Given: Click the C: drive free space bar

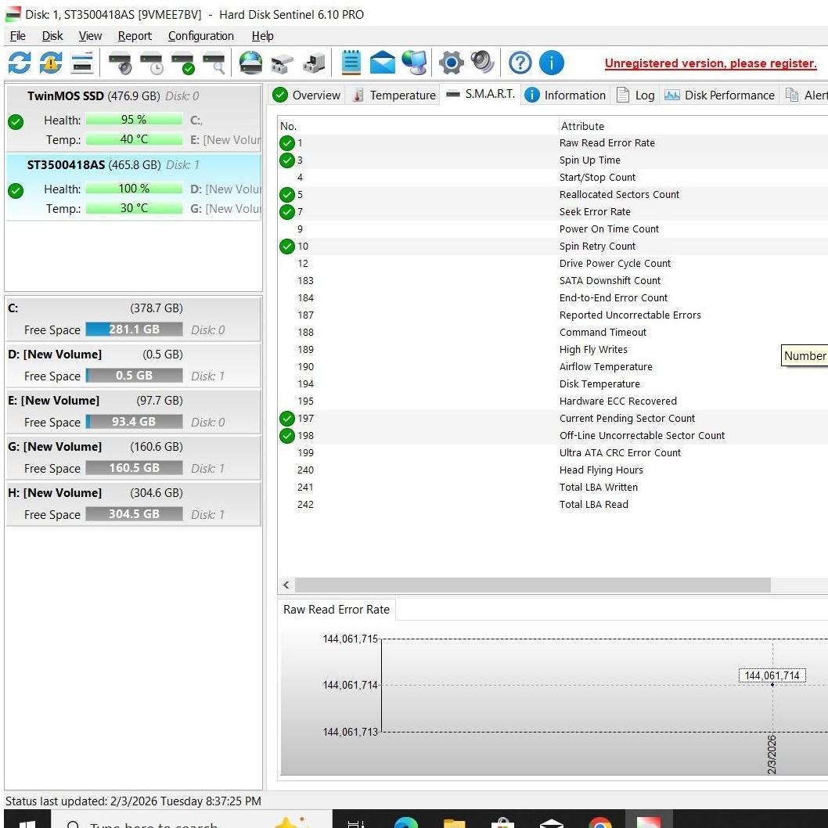Looking at the screenshot, I should 134,329.
